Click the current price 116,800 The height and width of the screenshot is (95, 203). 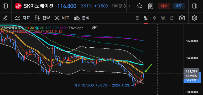[67, 6]
